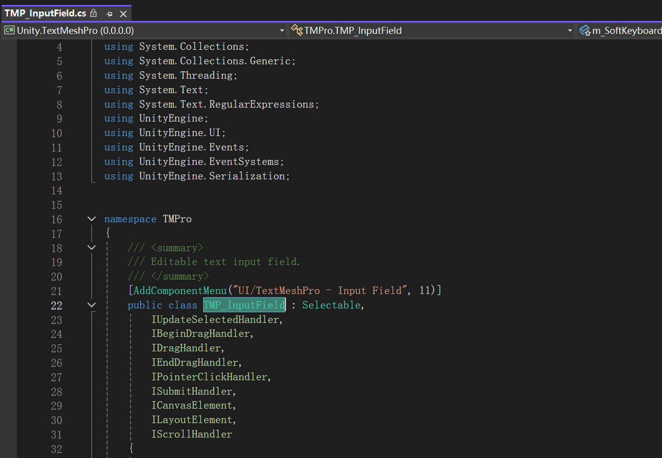
Task: Click the IScrollHandler interface name
Action: (191, 434)
